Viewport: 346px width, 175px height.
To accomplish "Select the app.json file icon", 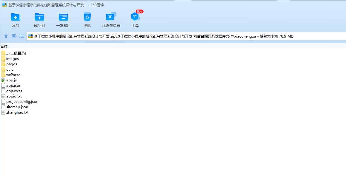I will [x=3, y=86].
